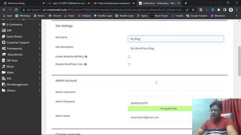This screenshot has width=241, height=135.
Task: Click the page vertical scrollbar thumb
Action: (239, 61)
